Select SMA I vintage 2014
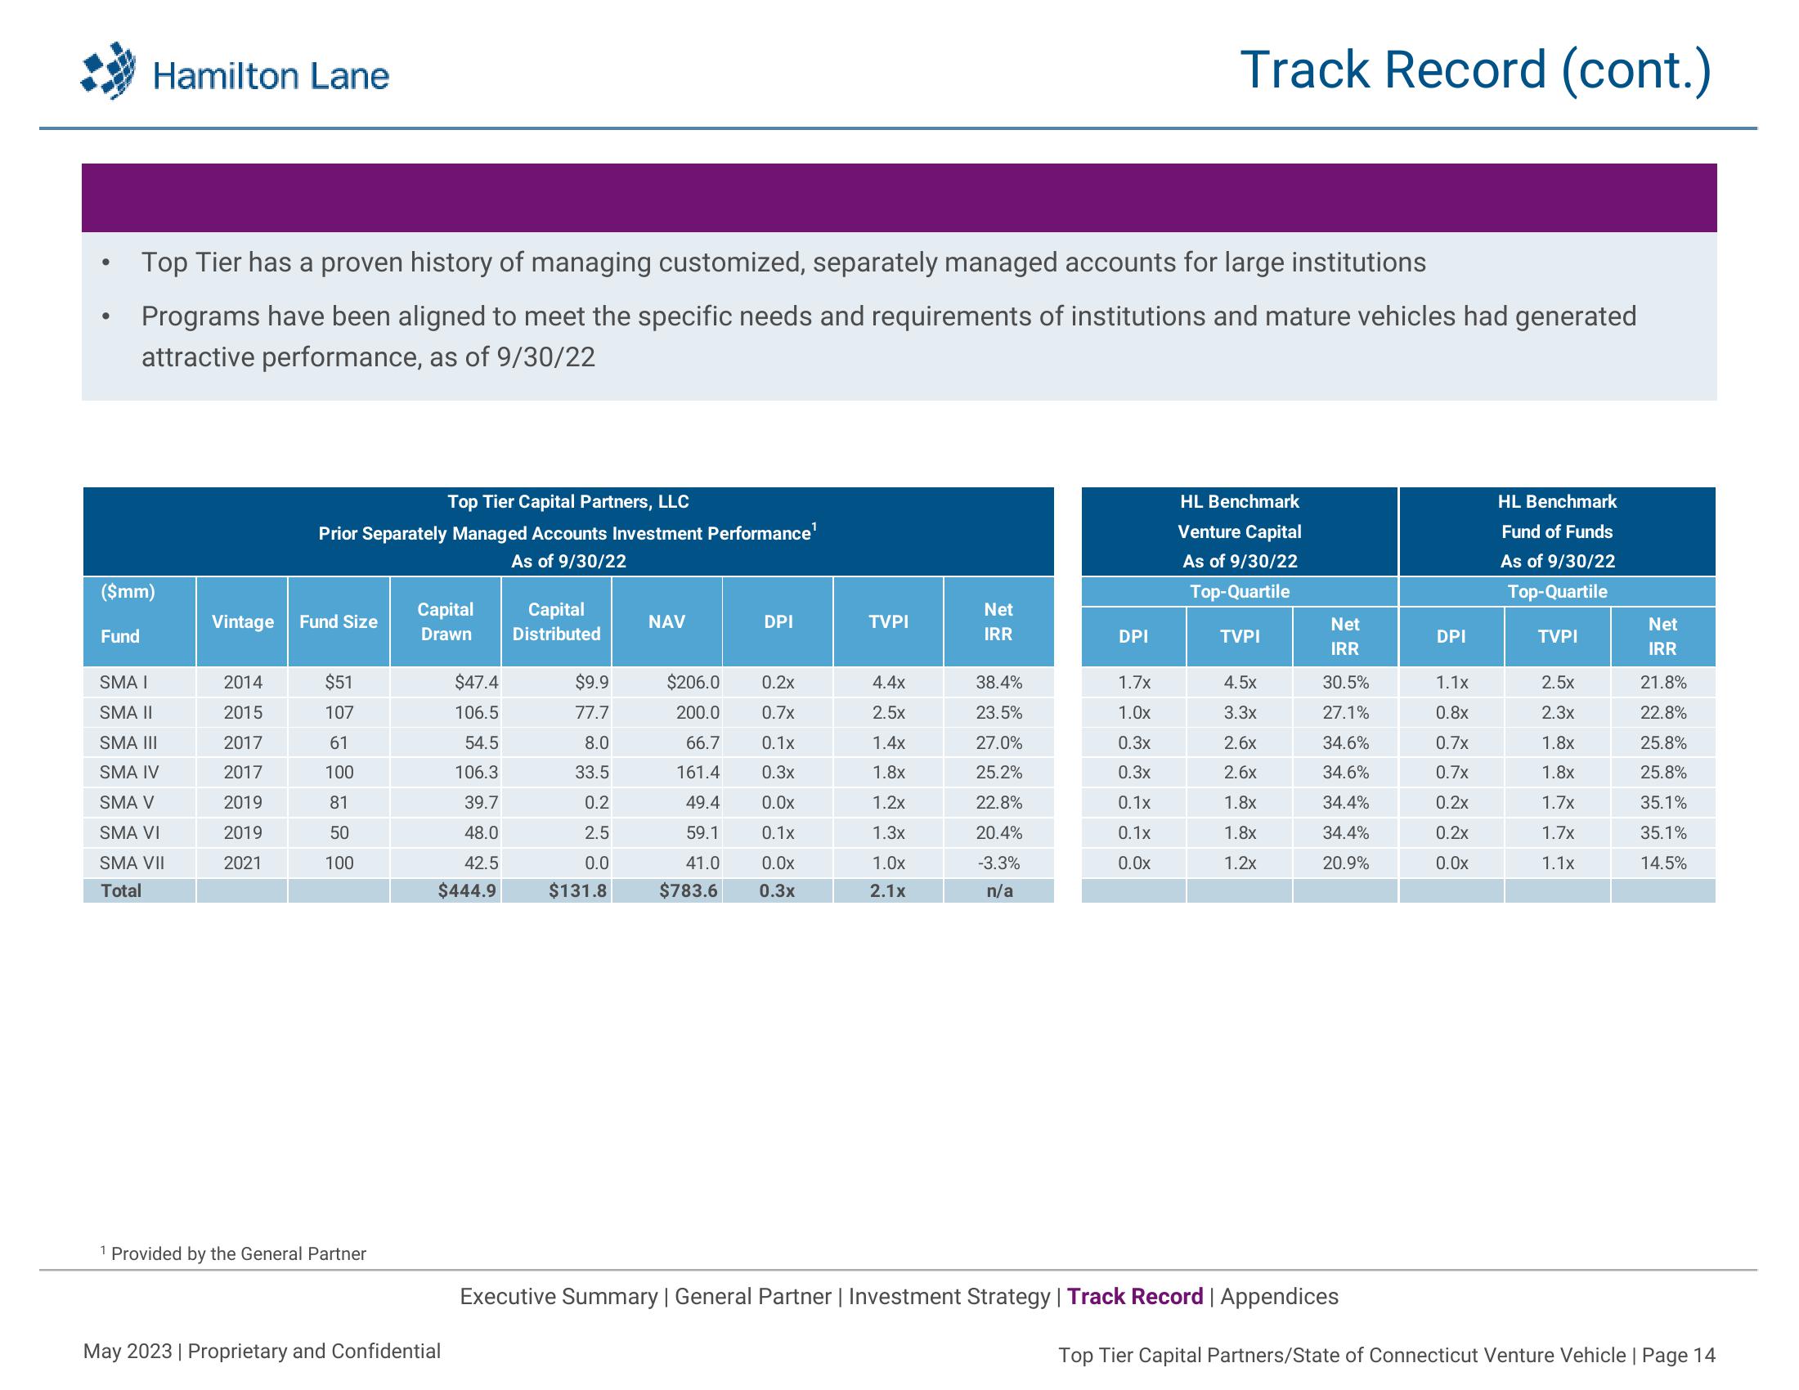This screenshot has width=1799, height=1390. click(x=243, y=683)
